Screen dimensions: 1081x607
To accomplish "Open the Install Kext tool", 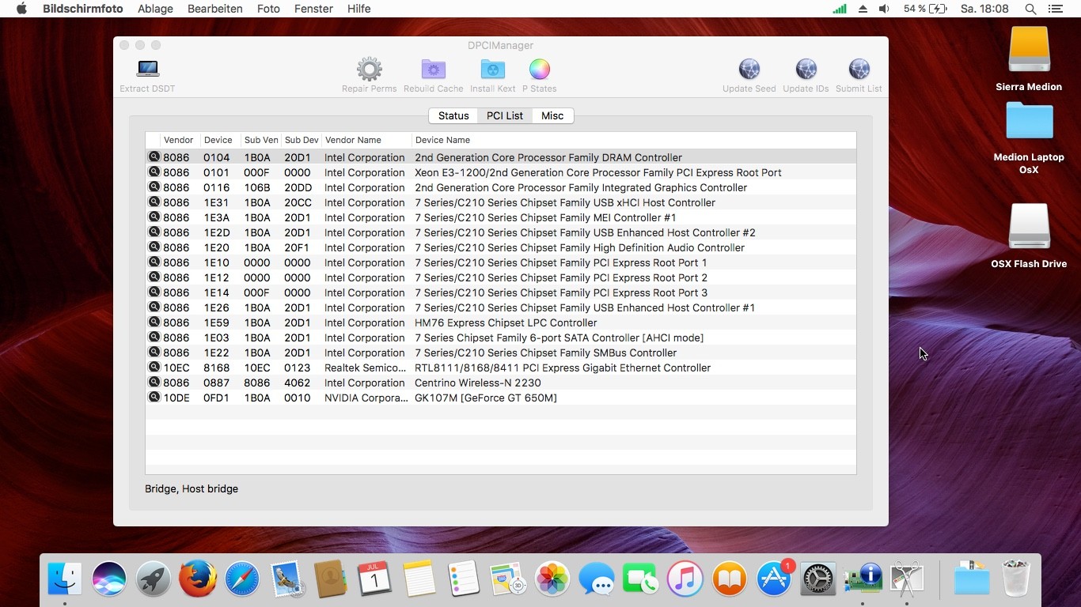I will click(492, 69).
